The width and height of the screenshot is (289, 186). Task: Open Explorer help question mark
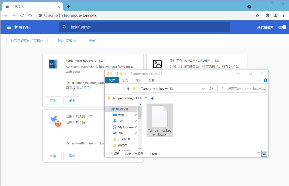(265, 80)
